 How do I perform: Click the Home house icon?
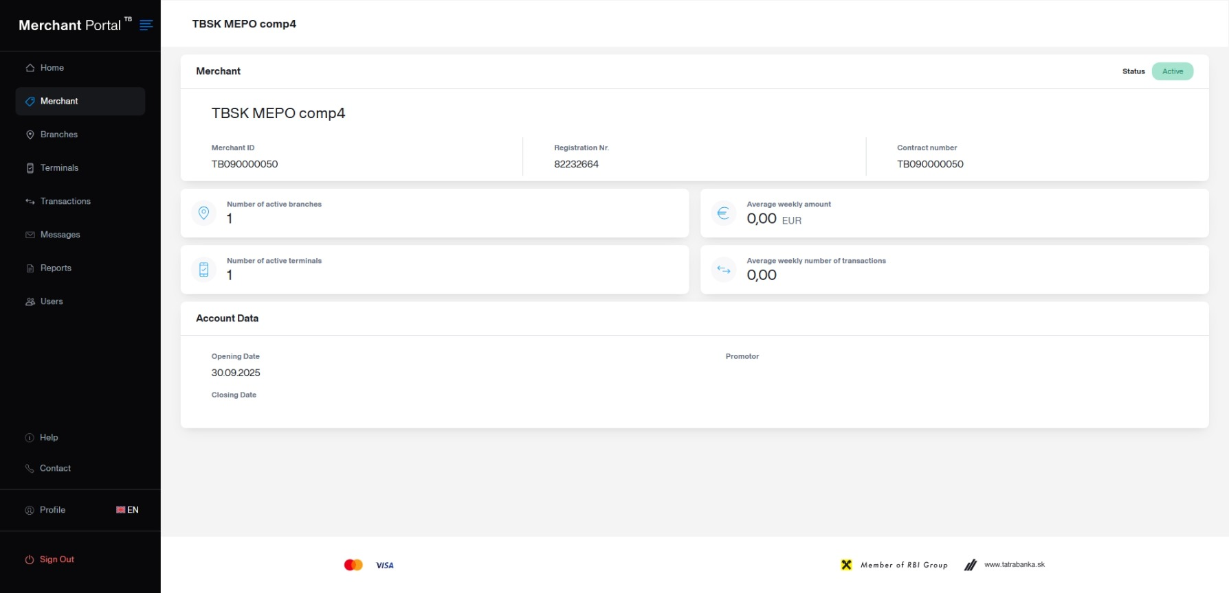pos(30,68)
